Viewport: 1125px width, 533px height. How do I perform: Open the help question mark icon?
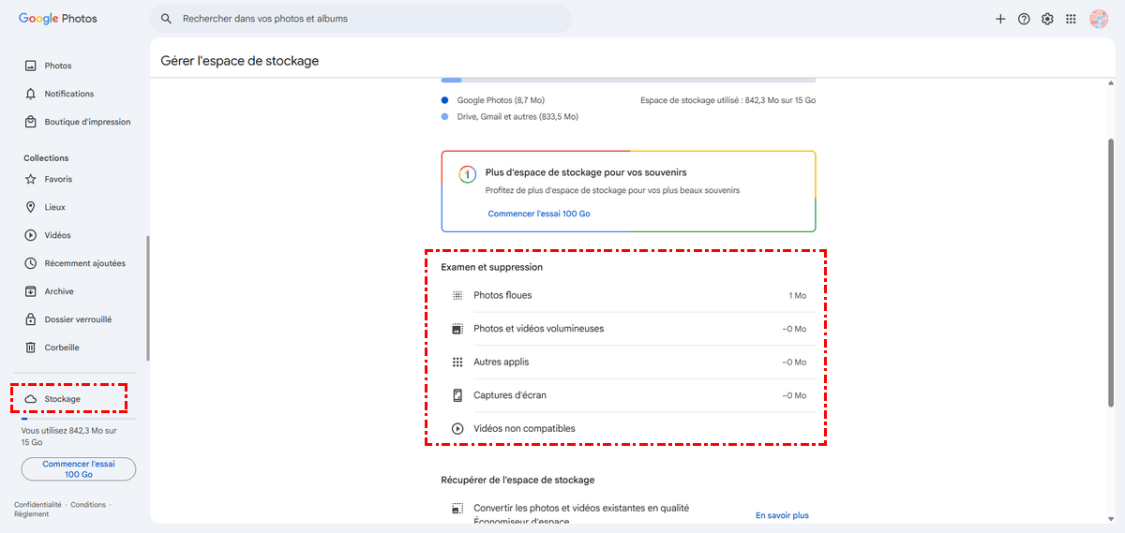click(x=1024, y=19)
